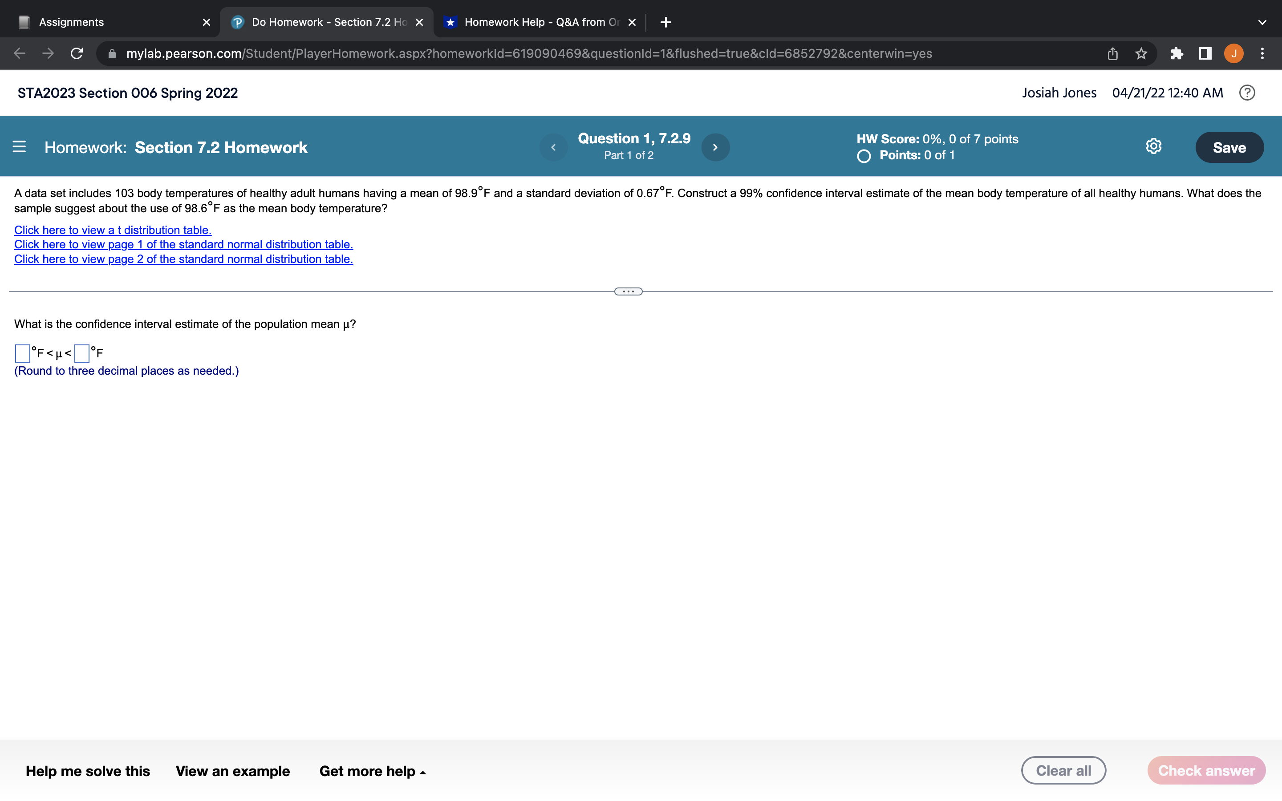Click the Clear all button
This screenshot has width=1282, height=801.
point(1064,770)
